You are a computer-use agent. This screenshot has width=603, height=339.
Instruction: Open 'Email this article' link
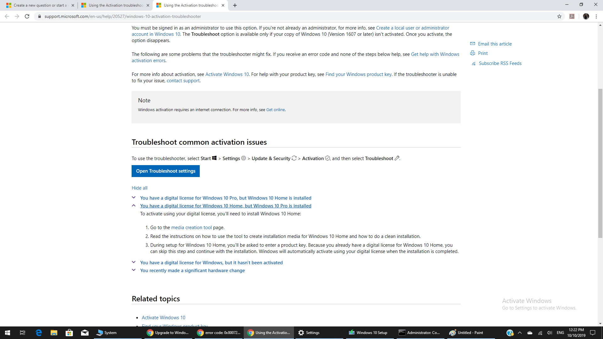tap(495, 44)
